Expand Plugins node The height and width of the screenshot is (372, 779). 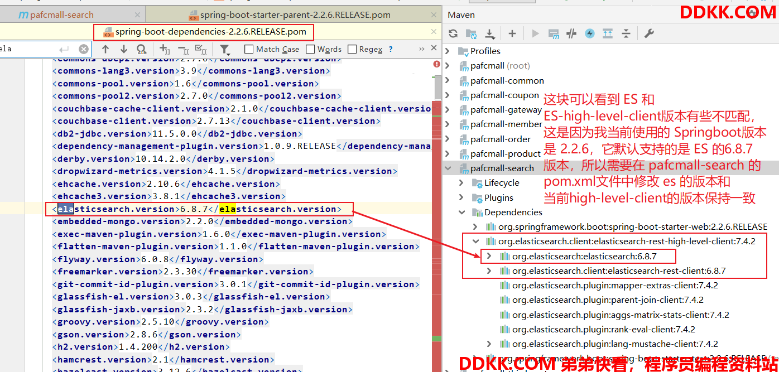(x=461, y=197)
